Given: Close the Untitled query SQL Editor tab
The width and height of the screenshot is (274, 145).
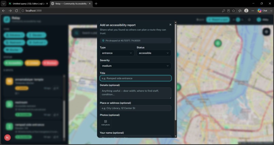Looking at the screenshot, I should pos(47,4).
